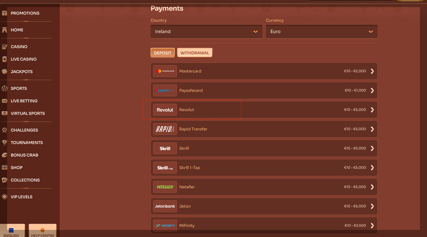Click the Shop icon
Image resolution: width=427 pixels, height=237 pixels.
coord(5,168)
